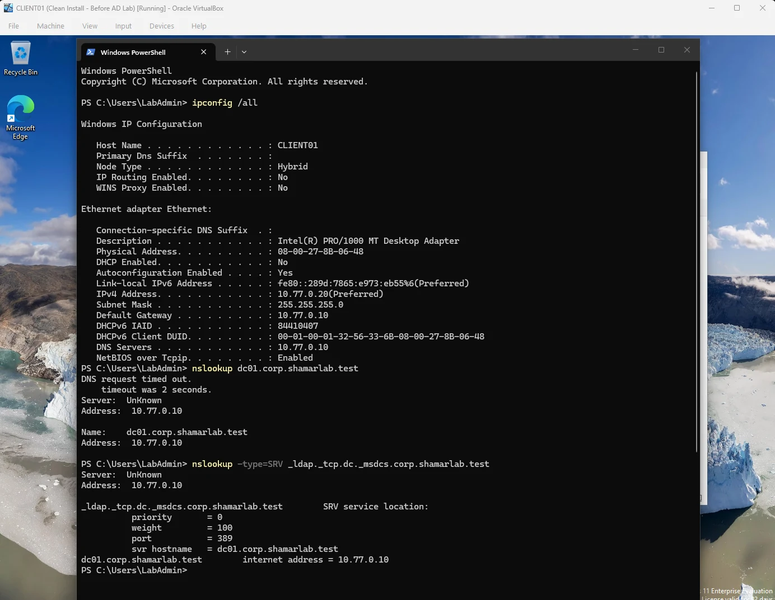The image size is (775, 600).
Task: Open the VirtualBox File menu
Action: point(14,26)
